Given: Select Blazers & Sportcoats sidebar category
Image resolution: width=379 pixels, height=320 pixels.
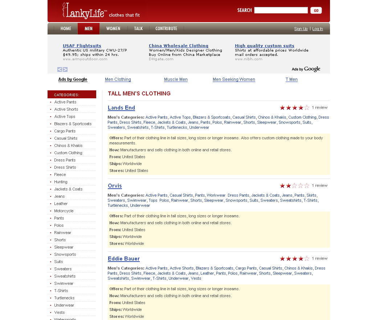Looking at the screenshot, I should [x=73, y=124].
